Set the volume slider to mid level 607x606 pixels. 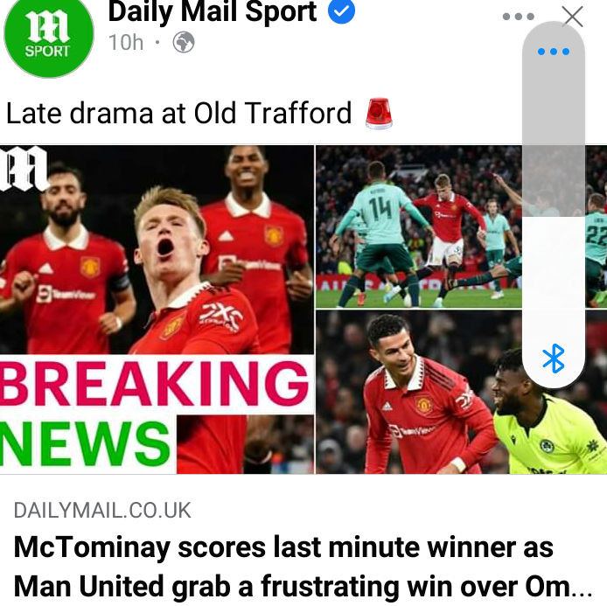[553, 205]
